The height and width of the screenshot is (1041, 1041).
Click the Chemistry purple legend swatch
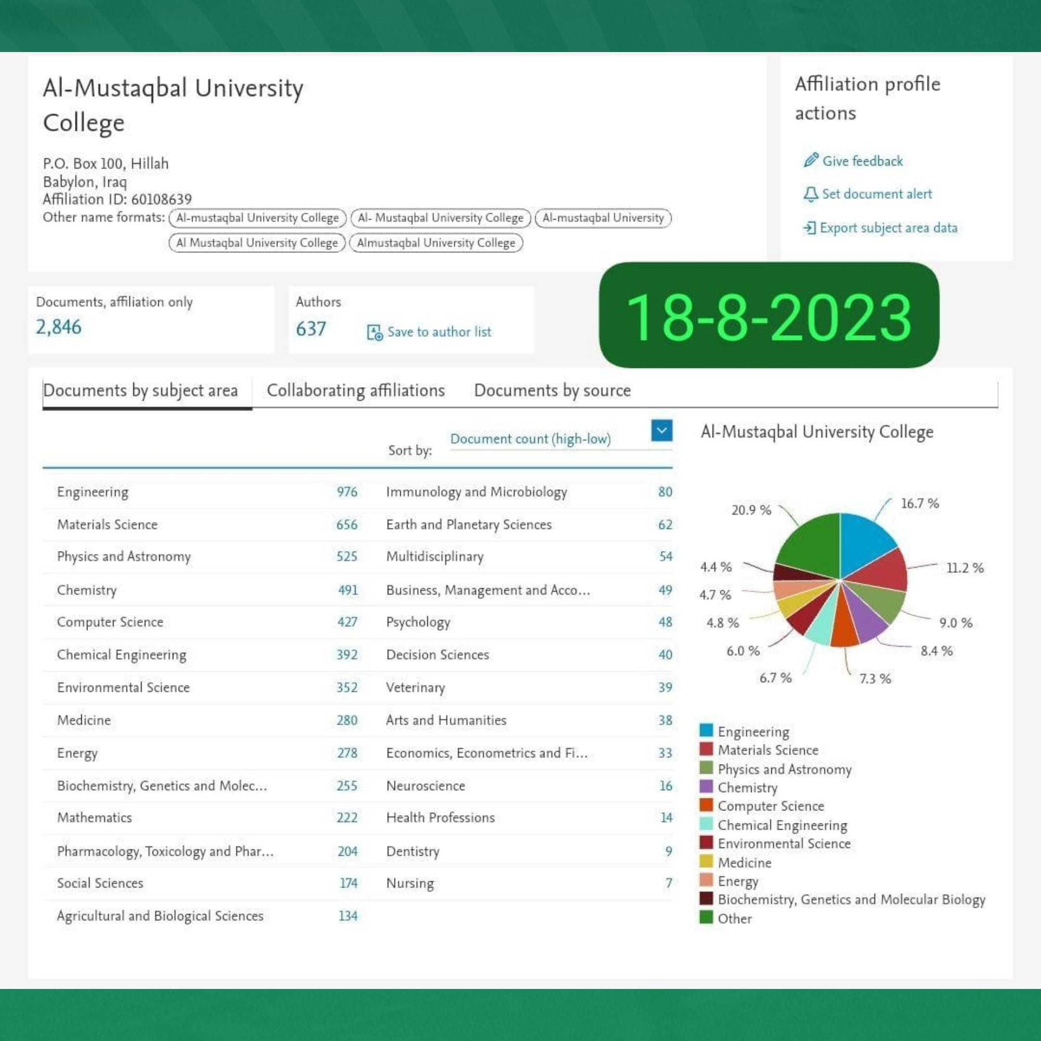(x=706, y=786)
